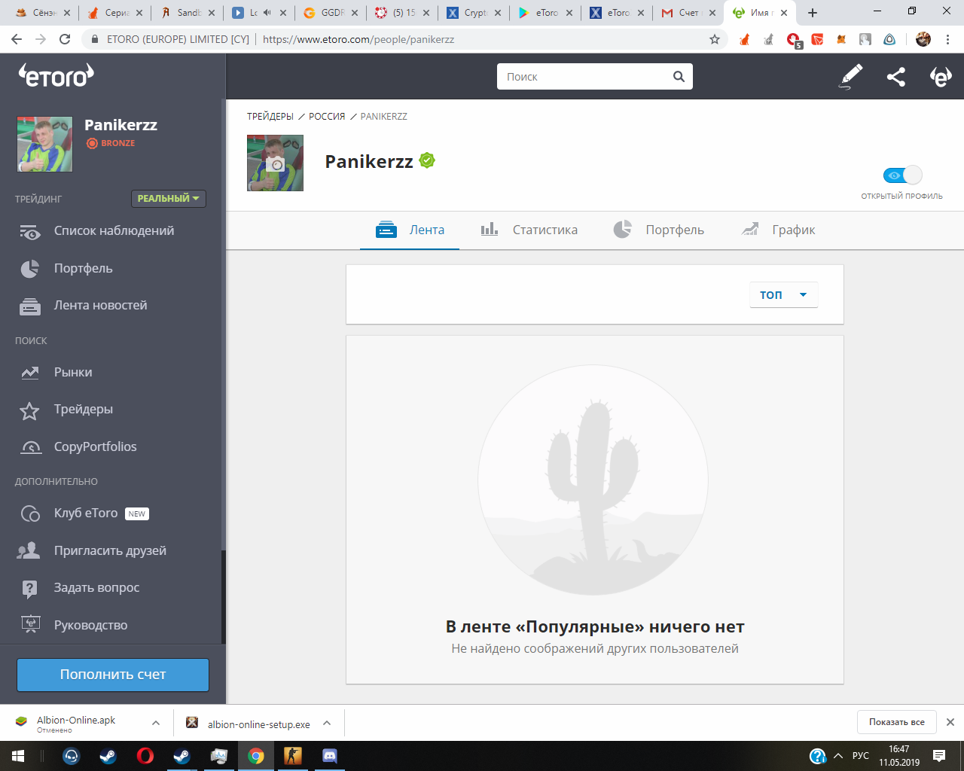Switch to the Gmail Счет browser tab
The image size is (964, 771).
pyautogui.click(x=688, y=13)
